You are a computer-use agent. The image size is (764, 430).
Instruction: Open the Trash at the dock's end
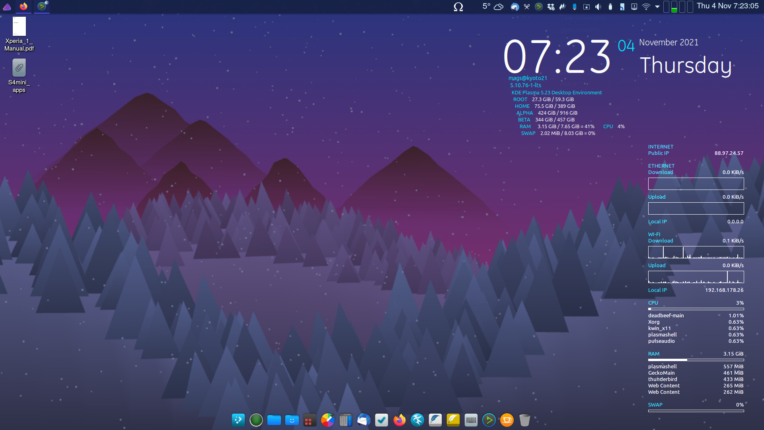point(525,420)
